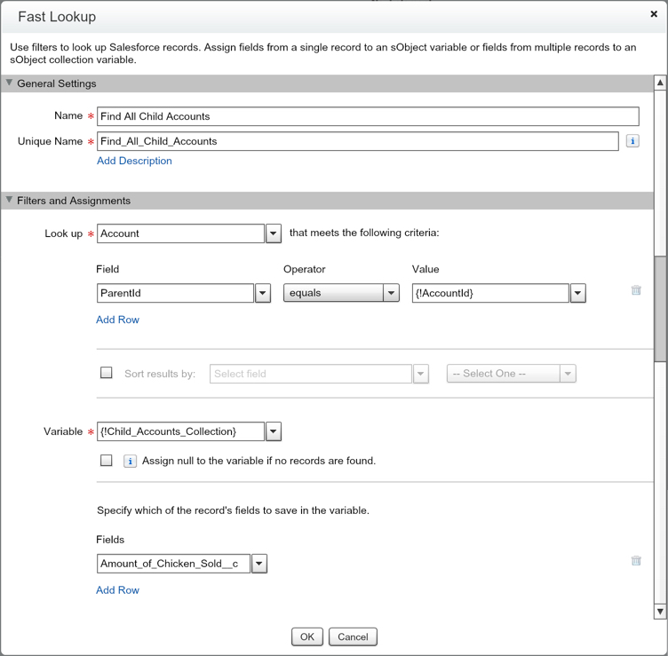Enable the Sort results by checkbox
The image size is (668, 656).
107,373
